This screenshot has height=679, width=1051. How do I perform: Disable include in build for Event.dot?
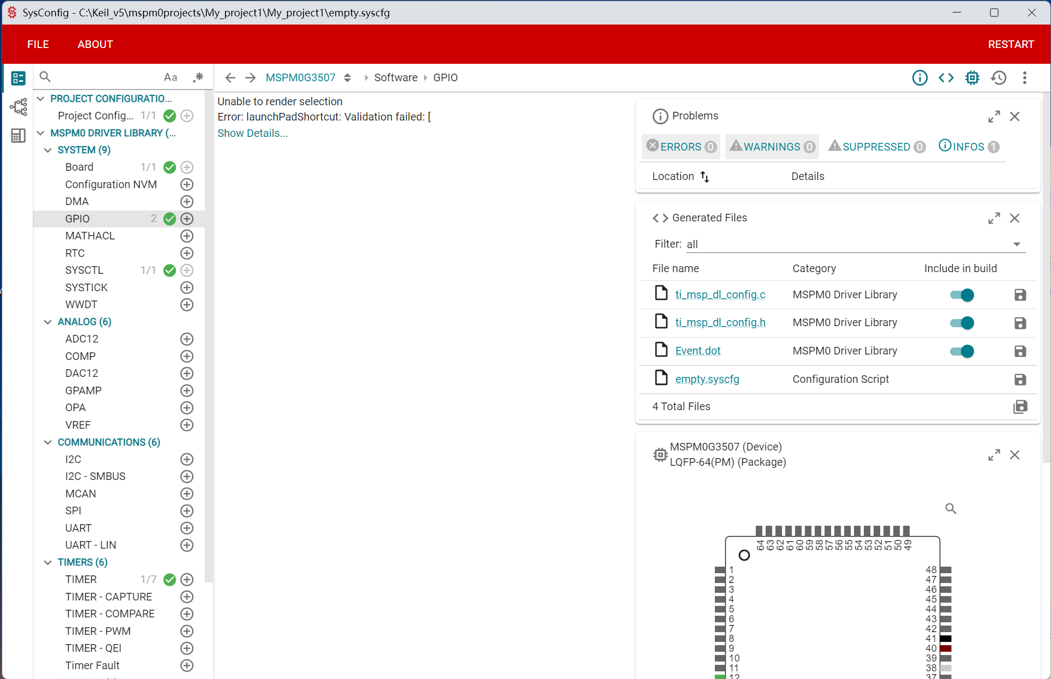(x=962, y=351)
